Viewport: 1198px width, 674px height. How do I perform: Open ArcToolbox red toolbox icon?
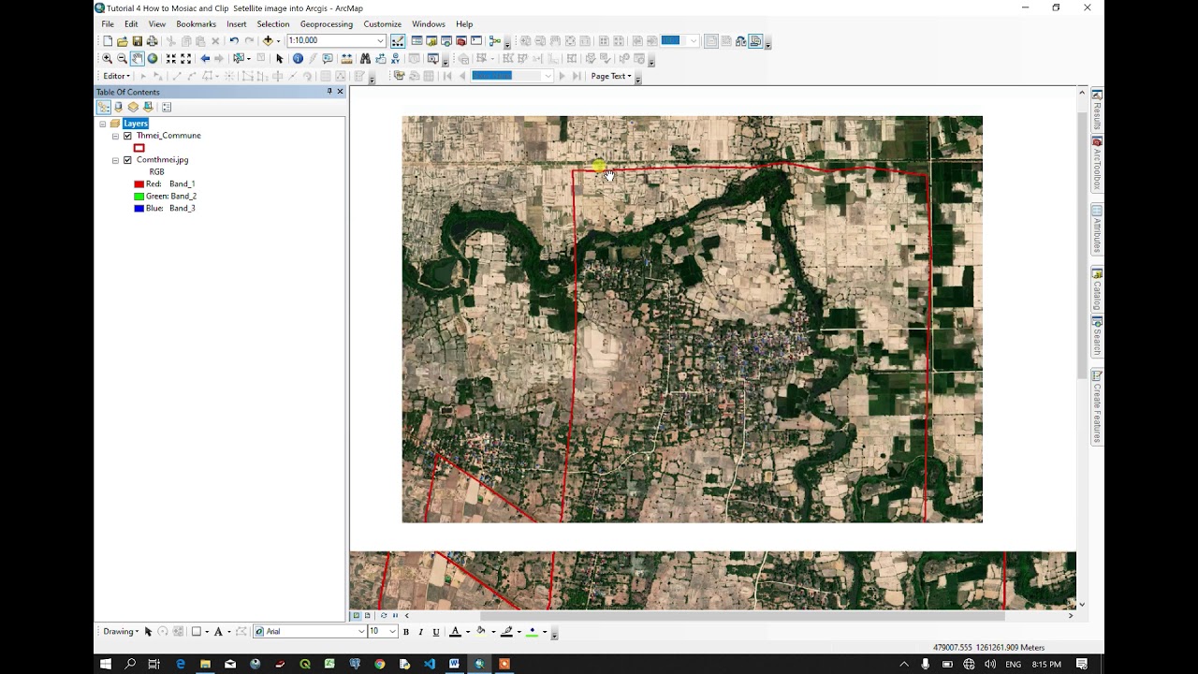tap(461, 40)
